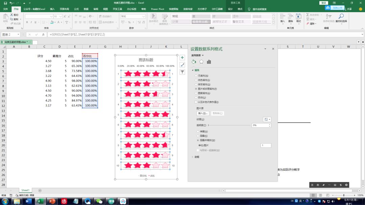
Task: Open PowerPoint from the Windows taskbar
Action: [x=52, y=201]
